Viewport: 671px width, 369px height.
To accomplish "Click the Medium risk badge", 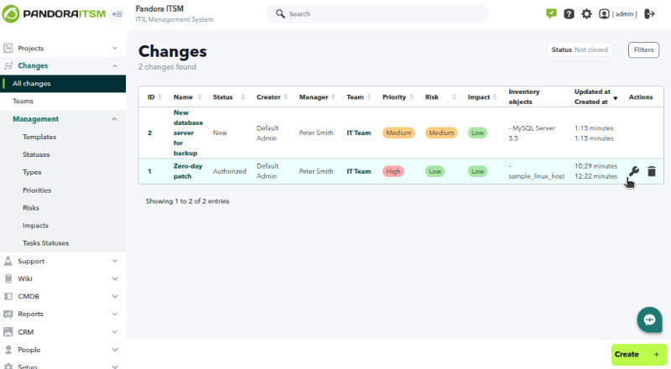I will coord(441,133).
